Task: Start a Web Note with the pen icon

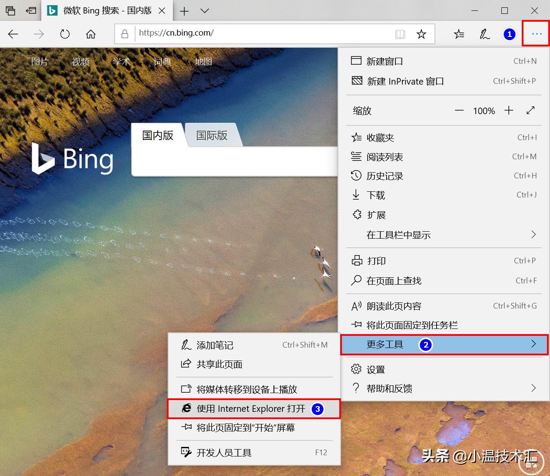Action: pos(484,33)
